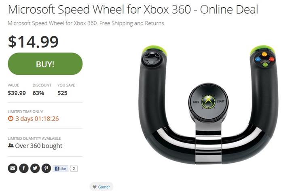Share on Facebook round icon
This screenshot has width=294, height=191.
pos(24,168)
